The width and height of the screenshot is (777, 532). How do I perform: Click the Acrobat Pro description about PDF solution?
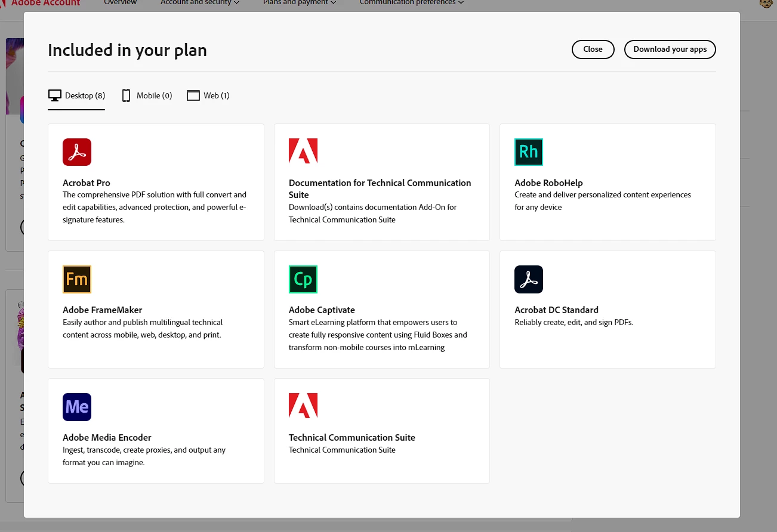(155, 207)
